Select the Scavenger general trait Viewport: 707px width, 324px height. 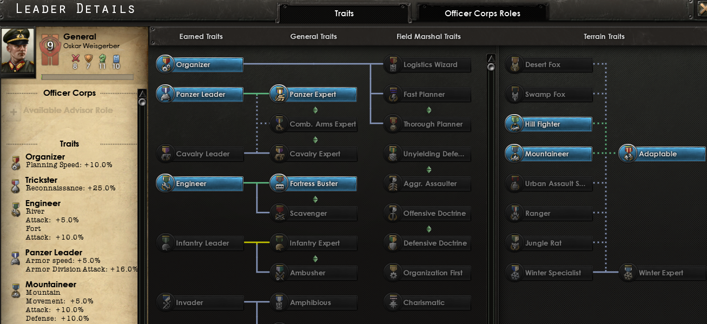coord(314,214)
